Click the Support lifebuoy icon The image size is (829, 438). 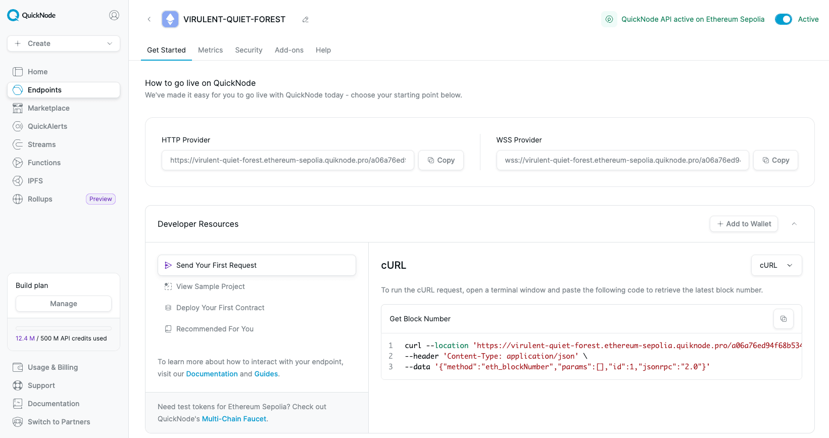coord(18,385)
